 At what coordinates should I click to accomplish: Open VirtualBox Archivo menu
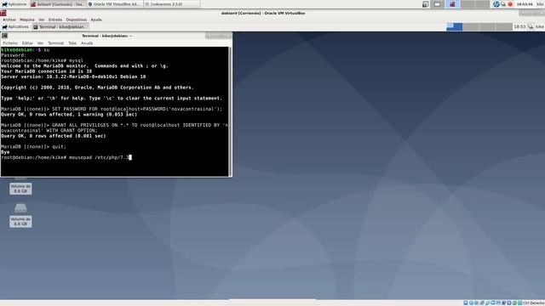pyautogui.click(x=9, y=20)
